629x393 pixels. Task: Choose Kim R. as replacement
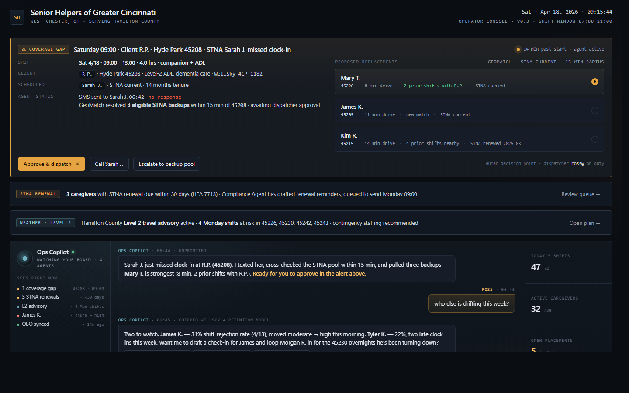pos(594,139)
